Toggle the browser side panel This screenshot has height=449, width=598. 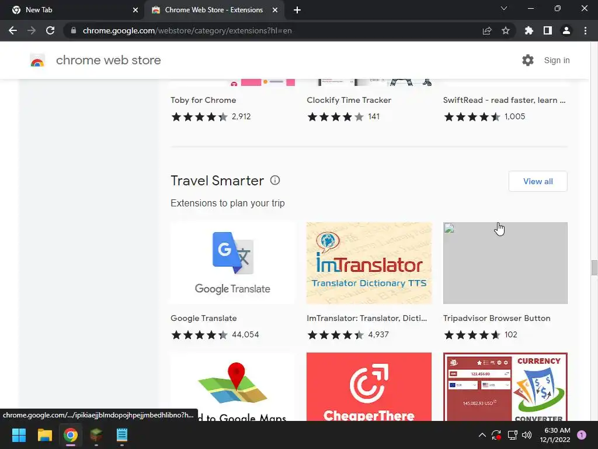(548, 30)
